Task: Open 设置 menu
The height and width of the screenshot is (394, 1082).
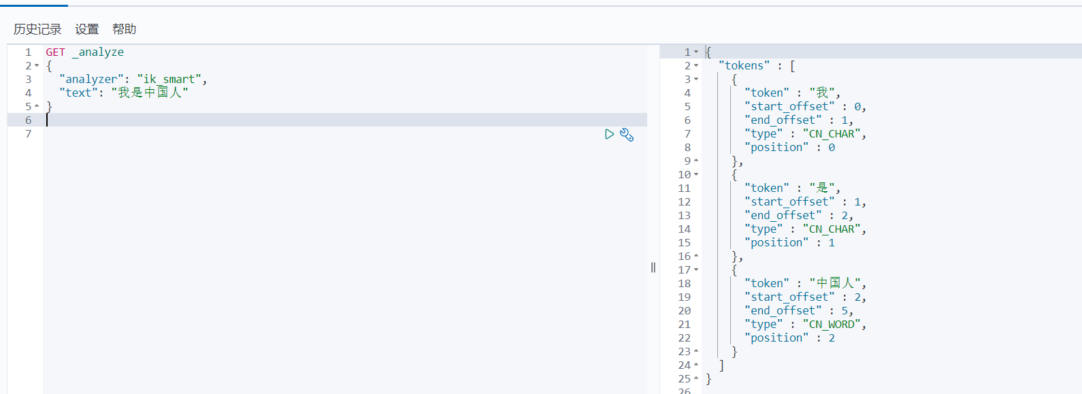Action: [x=87, y=29]
